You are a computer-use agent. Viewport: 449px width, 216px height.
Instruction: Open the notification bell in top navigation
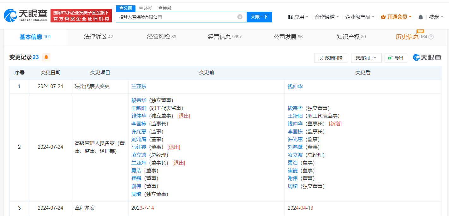[x=421, y=17]
